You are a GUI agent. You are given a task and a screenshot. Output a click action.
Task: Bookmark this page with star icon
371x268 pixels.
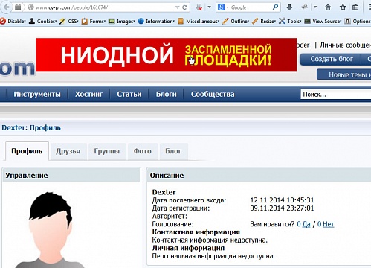343,7
